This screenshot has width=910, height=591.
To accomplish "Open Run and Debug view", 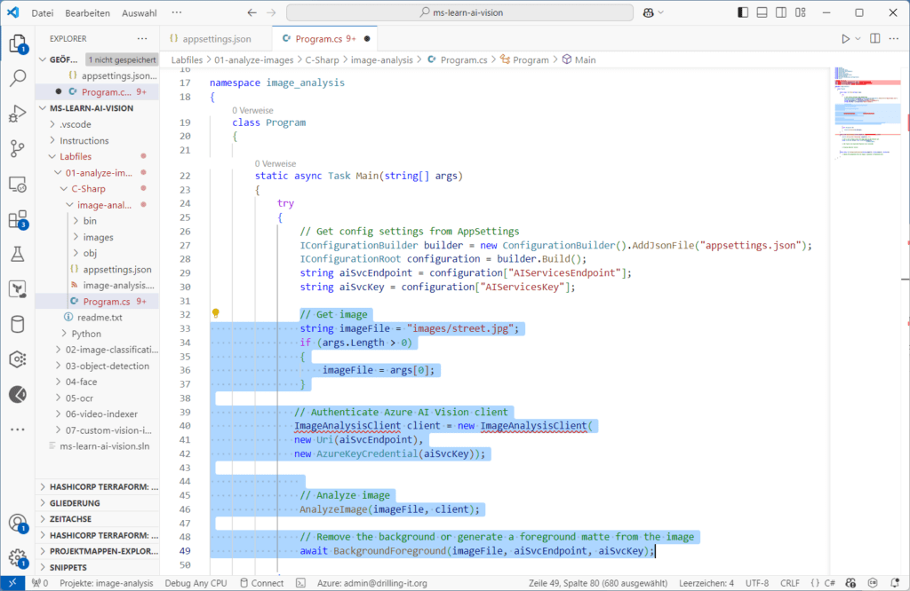I will (18, 113).
